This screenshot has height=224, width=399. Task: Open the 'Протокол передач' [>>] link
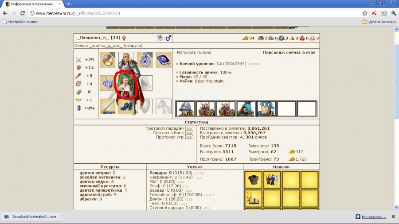[x=189, y=128]
